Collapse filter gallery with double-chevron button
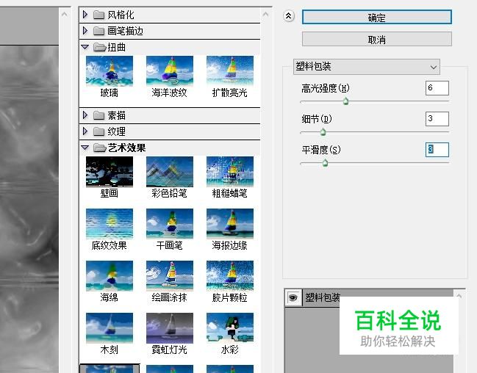The height and width of the screenshot is (373, 477). (289, 16)
